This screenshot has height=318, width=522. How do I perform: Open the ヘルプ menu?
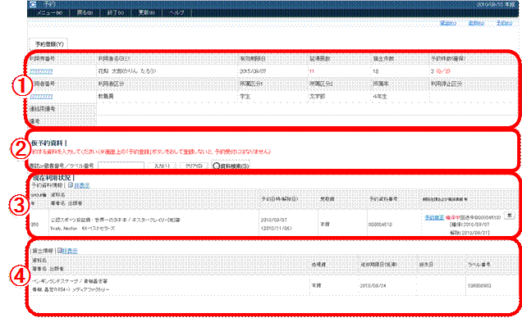coord(176,12)
